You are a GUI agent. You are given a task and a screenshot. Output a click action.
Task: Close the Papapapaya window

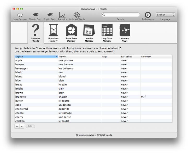(x=14, y=9)
